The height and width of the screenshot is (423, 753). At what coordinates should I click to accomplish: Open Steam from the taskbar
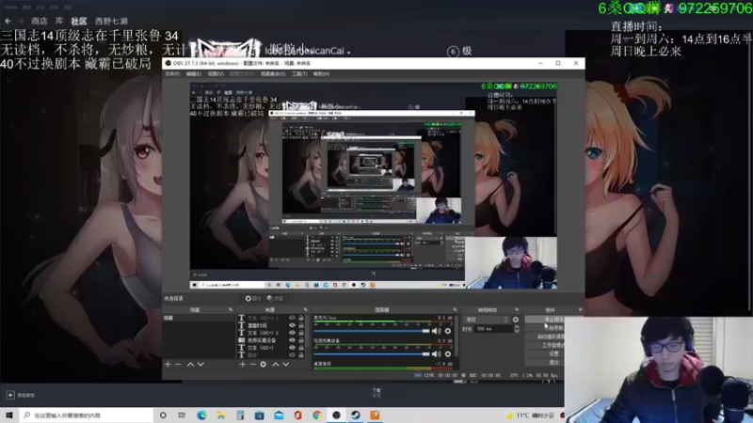(x=356, y=415)
